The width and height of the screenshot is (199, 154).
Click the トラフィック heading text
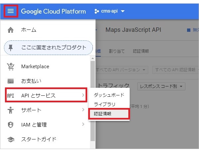pos(113,85)
